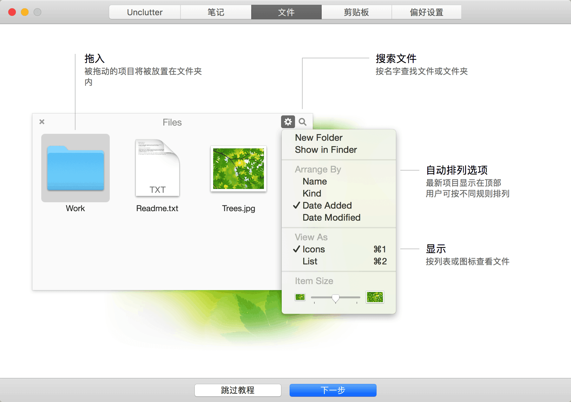The height and width of the screenshot is (402, 571).
Task: Click the 显示 heading text
Action: coord(436,249)
